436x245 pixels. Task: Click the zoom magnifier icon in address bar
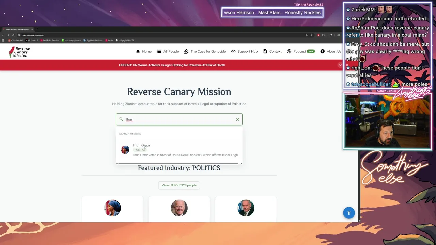tap(306, 35)
